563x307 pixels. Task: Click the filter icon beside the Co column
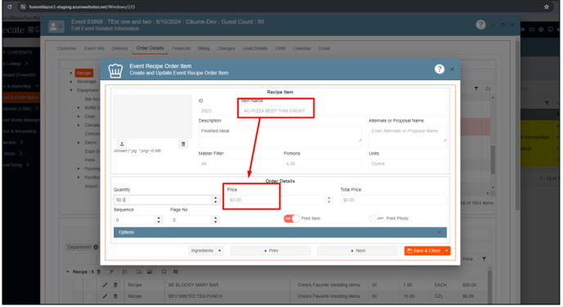point(476,88)
